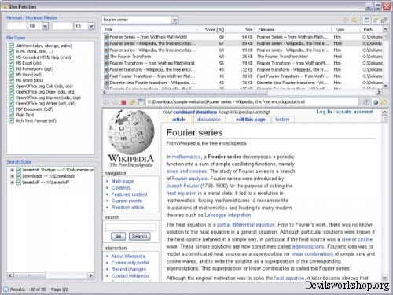The height and width of the screenshot is (295, 393).
Task: Toggle the HTML preview globe icon
Action: coord(376,102)
